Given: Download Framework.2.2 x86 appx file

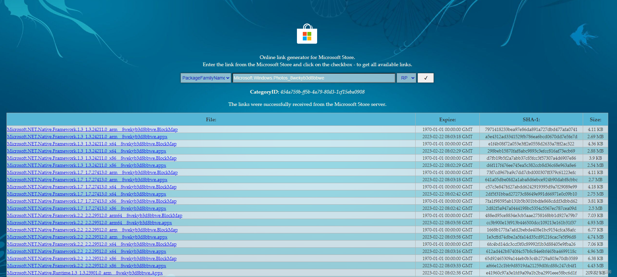Looking at the screenshot, I should pyautogui.click(x=86, y=266).
